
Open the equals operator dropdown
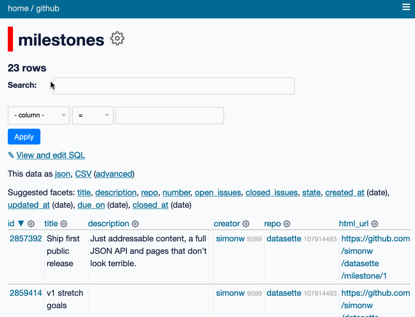click(93, 116)
